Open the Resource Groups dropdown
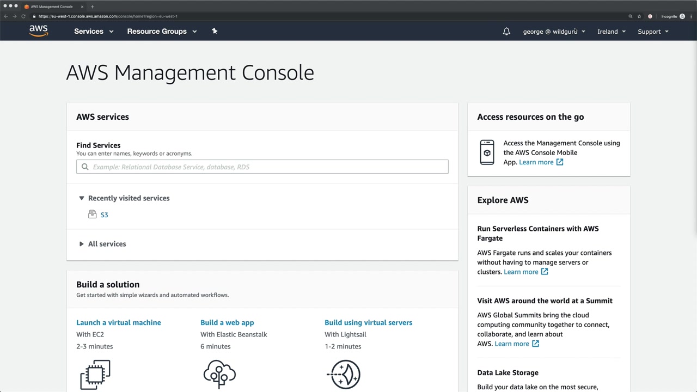697x392 pixels. 162,31
